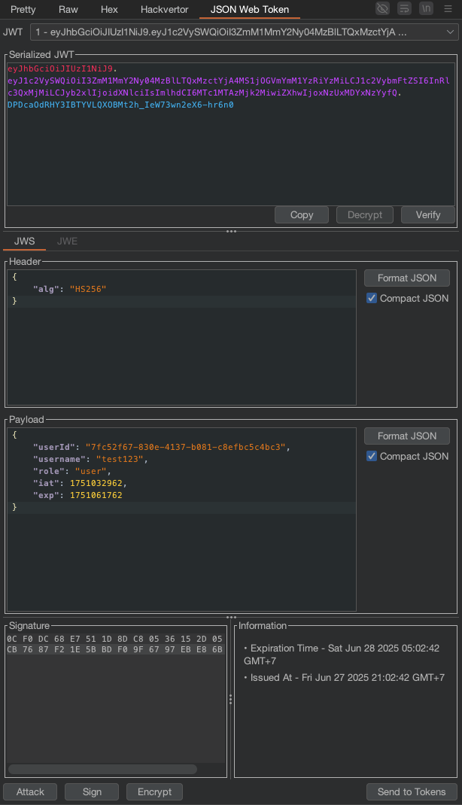
Task: Copy the serialized JWT
Action: (x=301, y=215)
